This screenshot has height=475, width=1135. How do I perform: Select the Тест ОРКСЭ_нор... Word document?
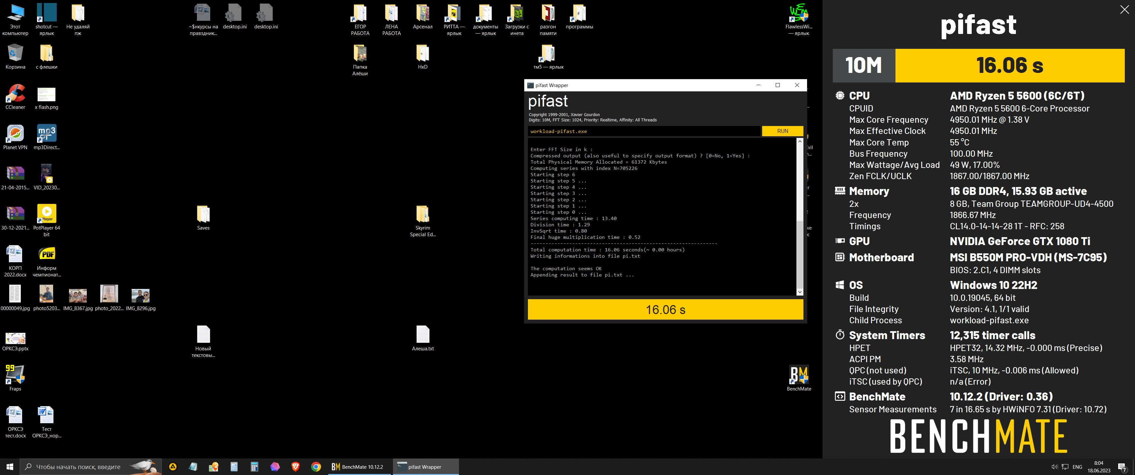(46, 422)
